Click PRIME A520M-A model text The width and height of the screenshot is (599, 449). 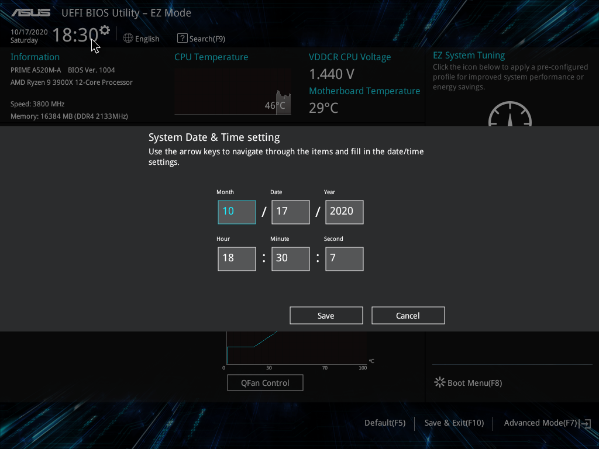36,70
